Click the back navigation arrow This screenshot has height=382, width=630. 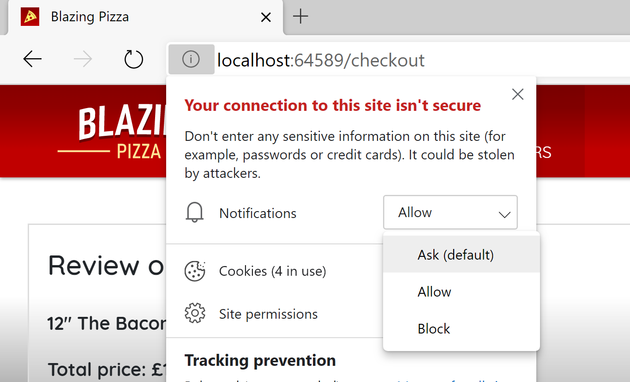coord(31,59)
